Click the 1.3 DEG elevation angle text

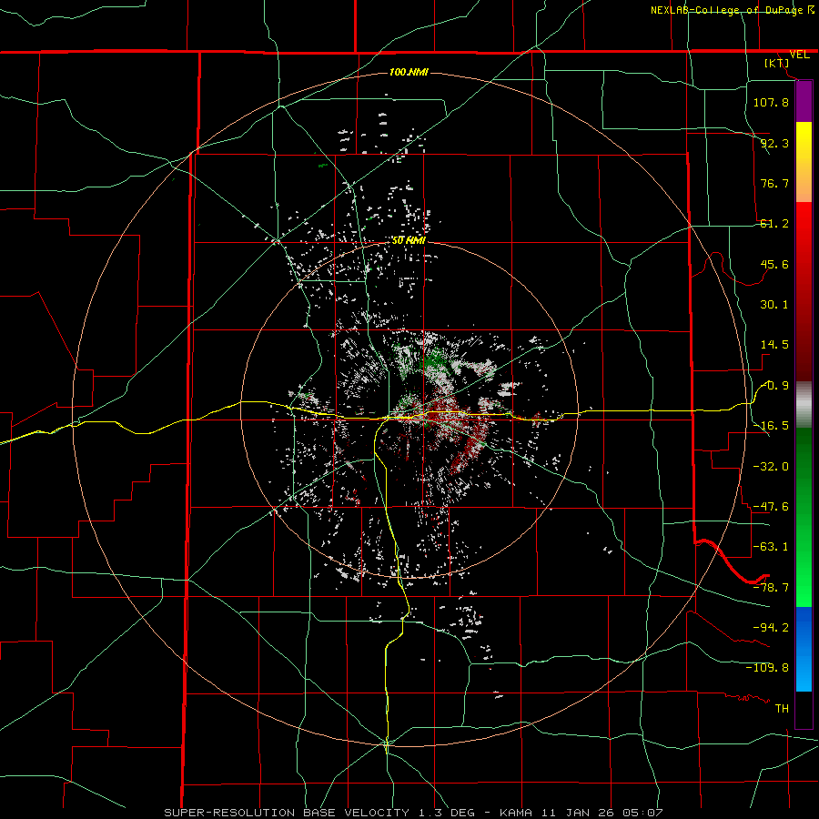click(447, 813)
